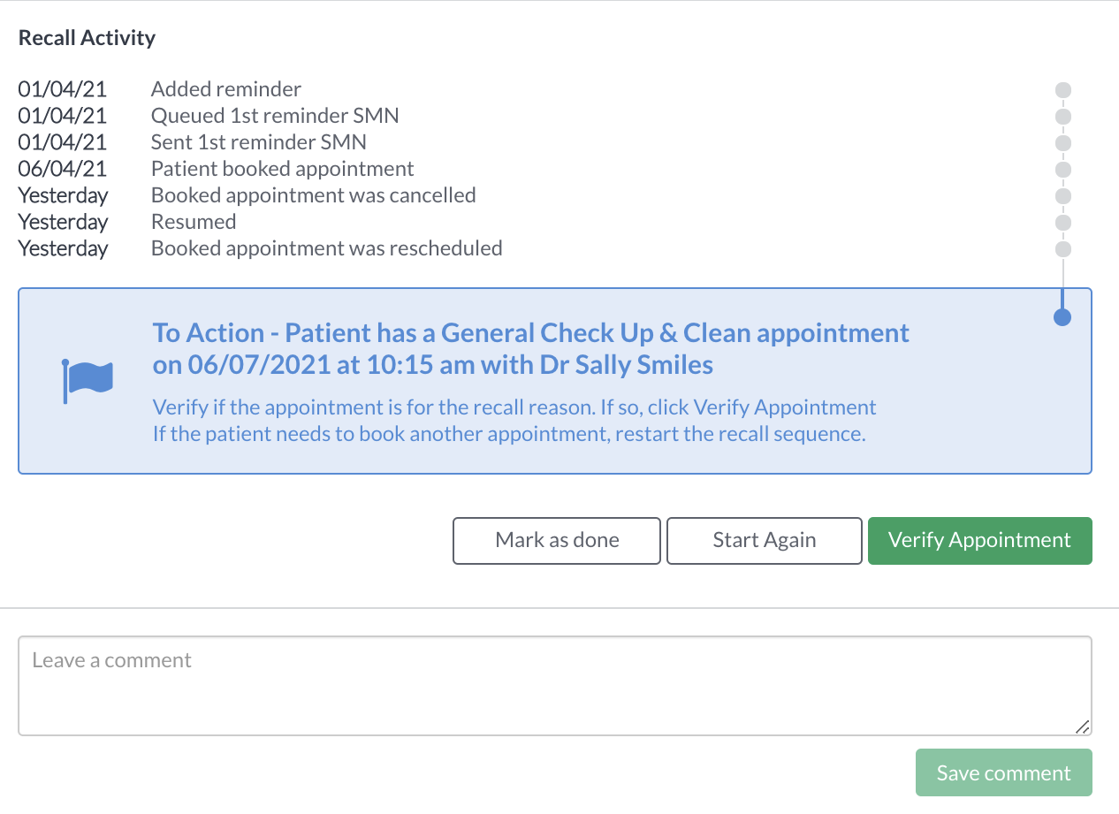The height and width of the screenshot is (814, 1119).
Task: Click timeline dot for appointment was cancelled
Action: pyautogui.click(x=1063, y=195)
